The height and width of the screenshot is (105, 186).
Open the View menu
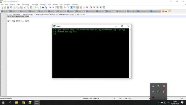18,5
